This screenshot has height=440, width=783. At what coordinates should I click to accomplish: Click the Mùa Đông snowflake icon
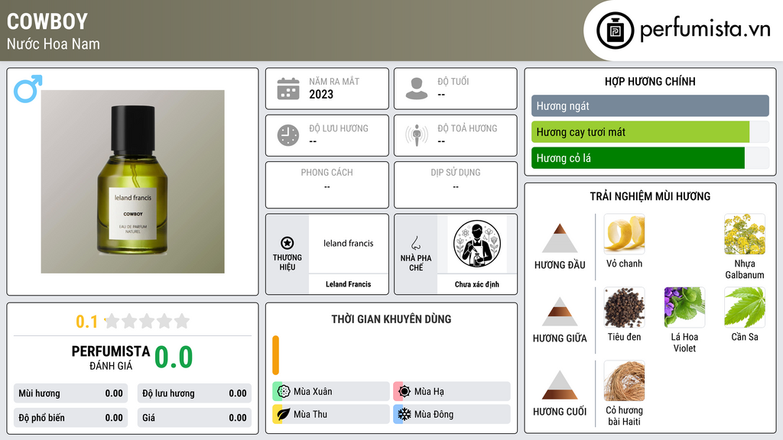pyautogui.click(x=404, y=414)
